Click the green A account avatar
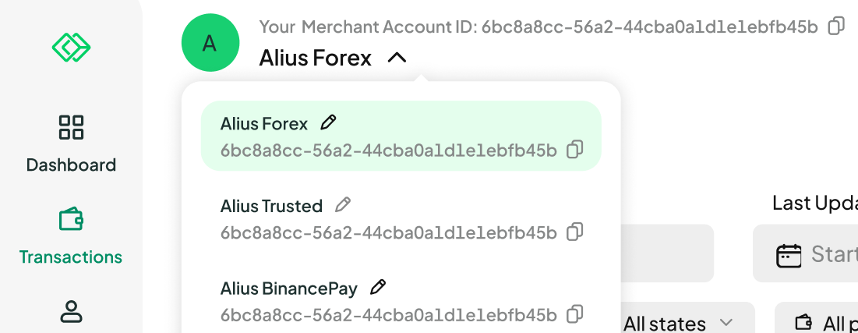 tap(210, 43)
